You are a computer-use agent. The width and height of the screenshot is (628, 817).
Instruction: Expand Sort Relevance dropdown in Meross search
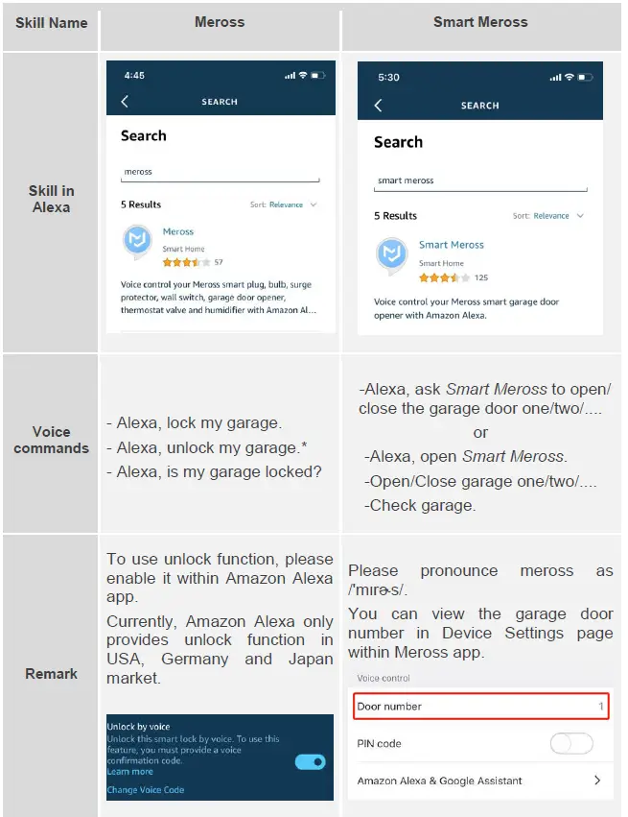(x=293, y=205)
